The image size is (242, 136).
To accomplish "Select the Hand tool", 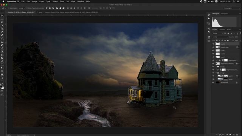I will pos(2,74).
